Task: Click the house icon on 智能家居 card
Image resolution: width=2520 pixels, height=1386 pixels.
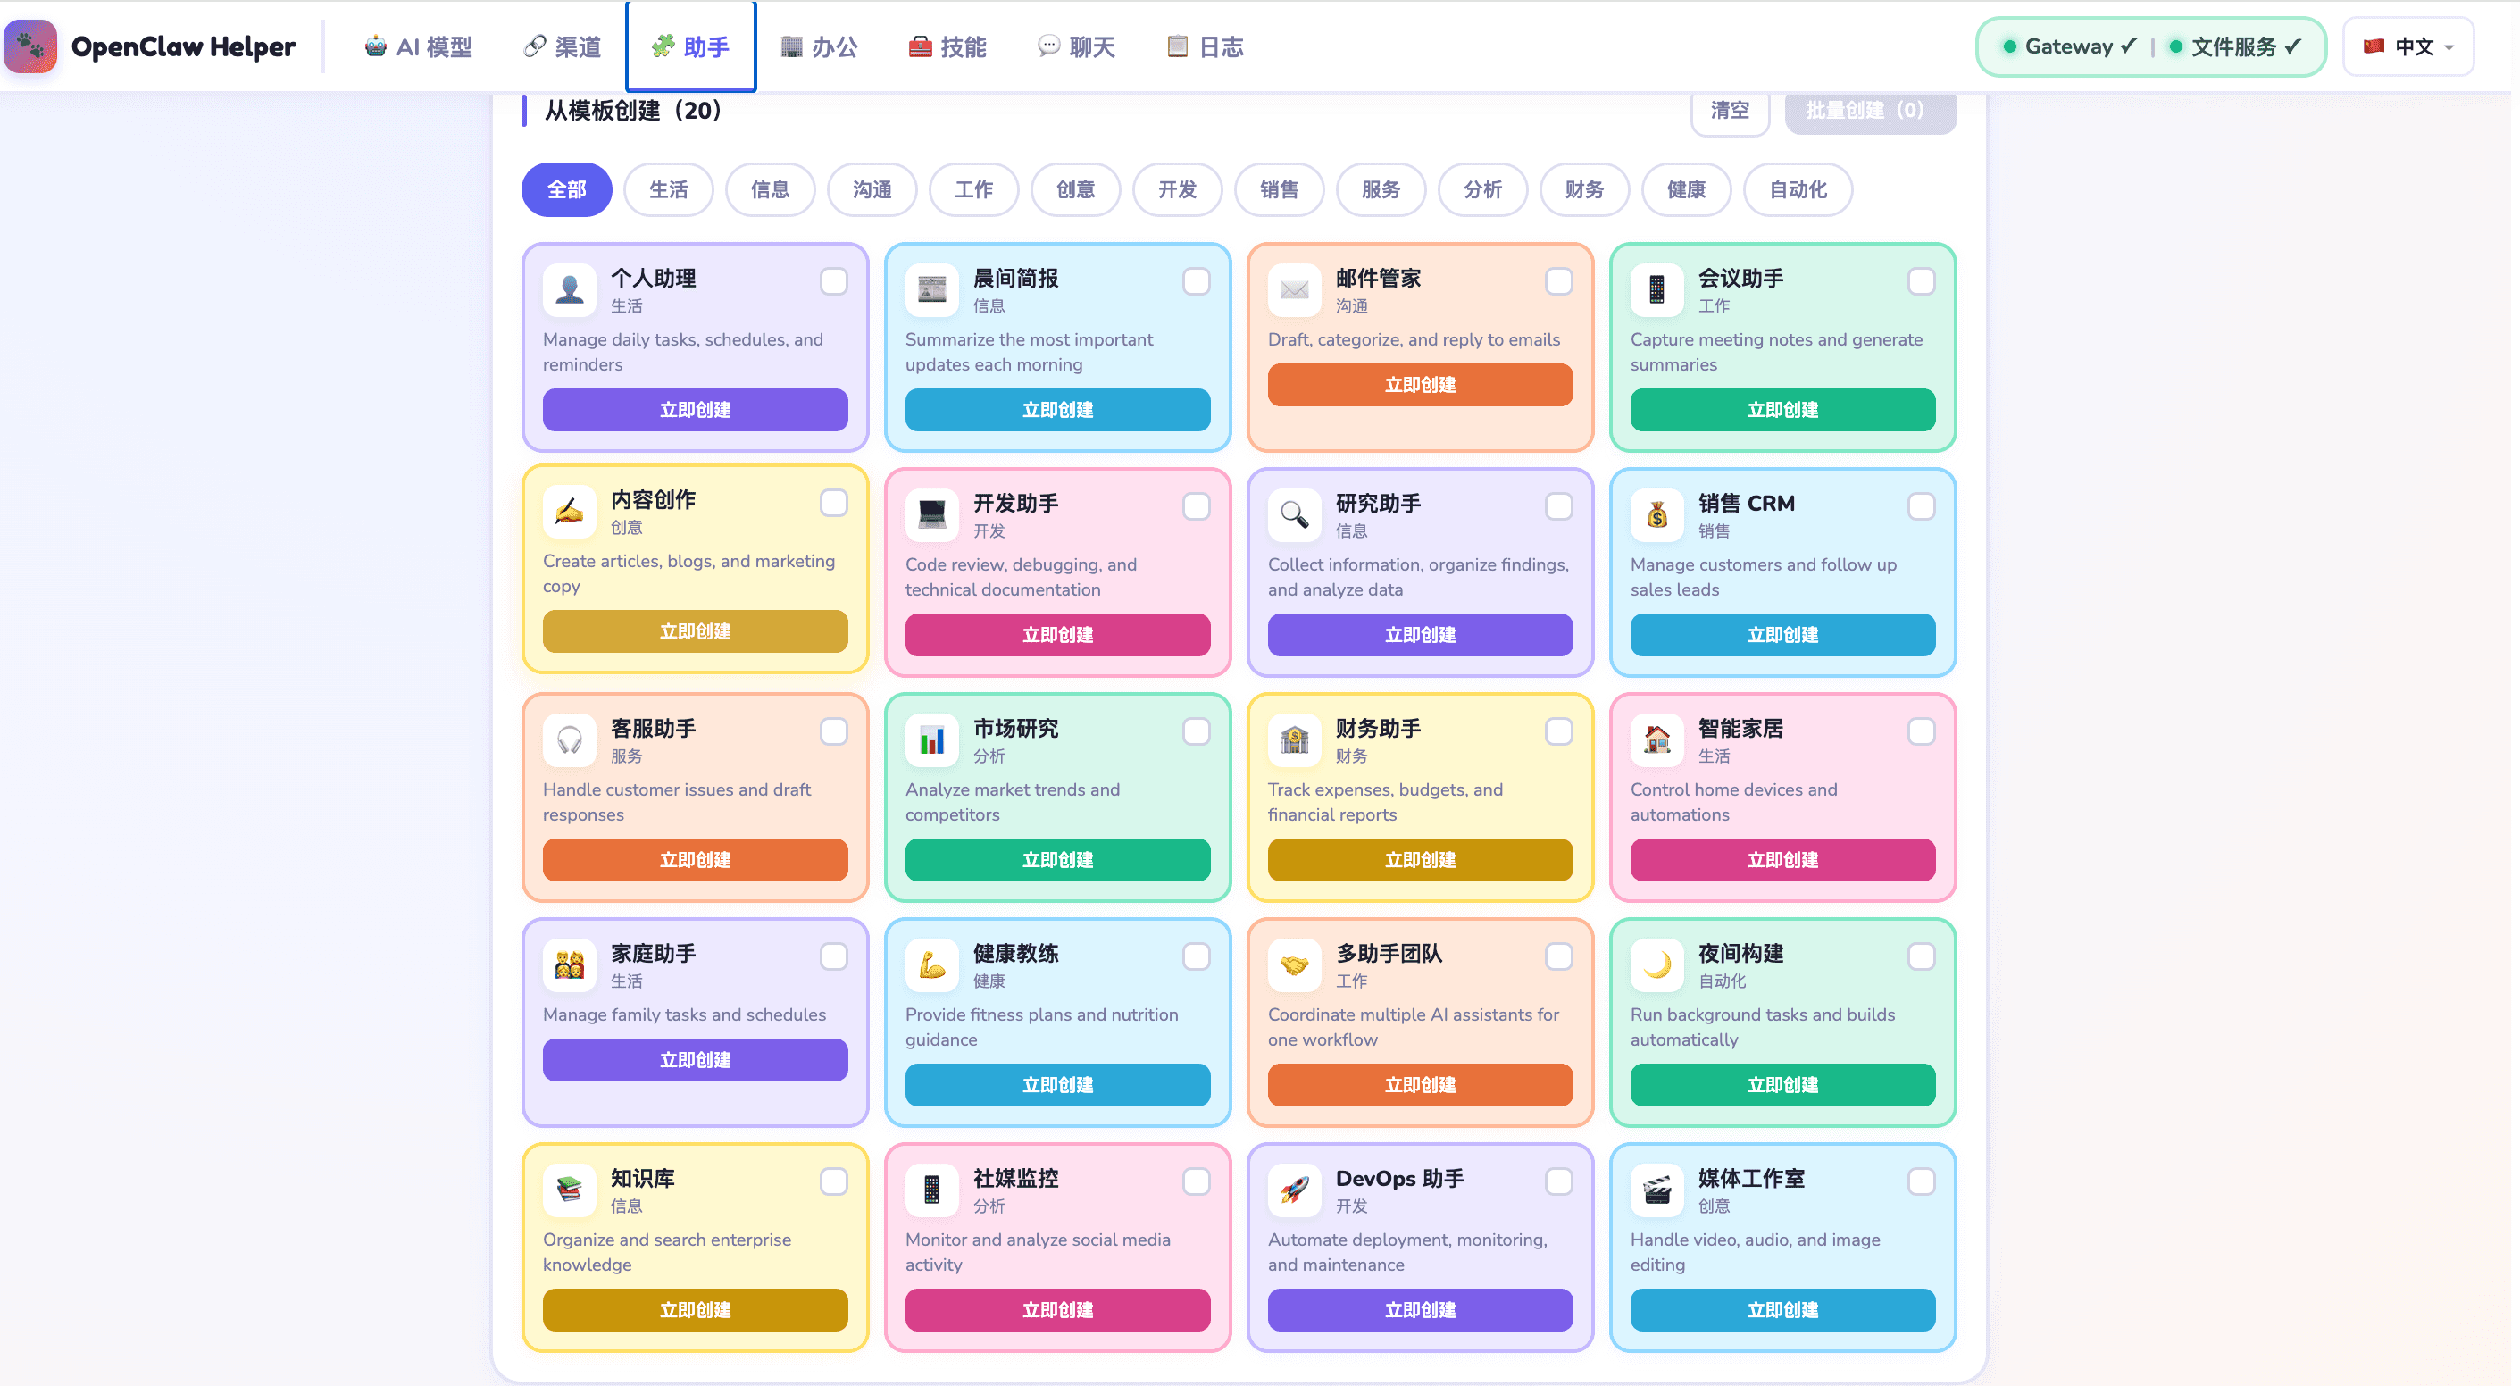Action: pos(1656,739)
